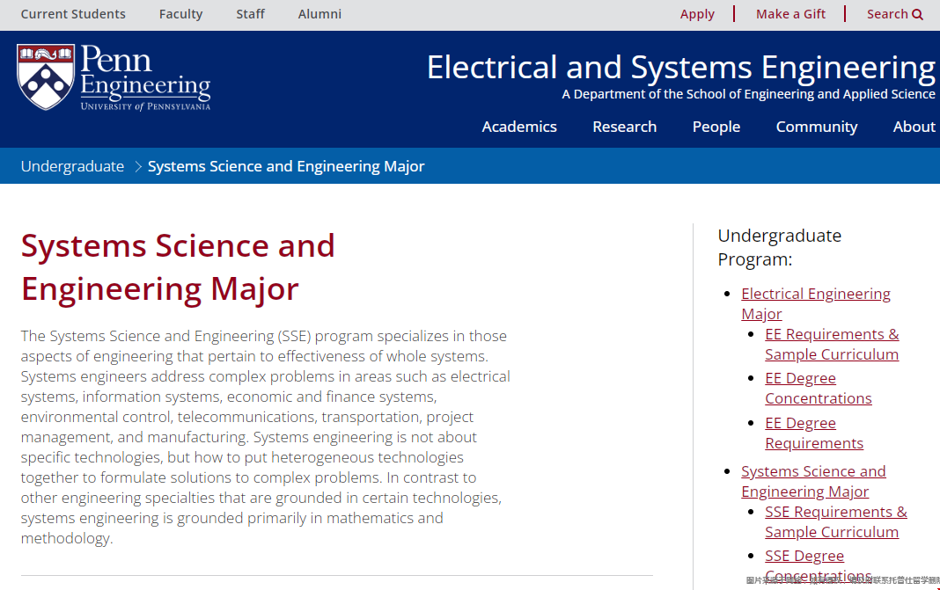
Task: Open the Academics menu
Action: click(x=519, y=127)
